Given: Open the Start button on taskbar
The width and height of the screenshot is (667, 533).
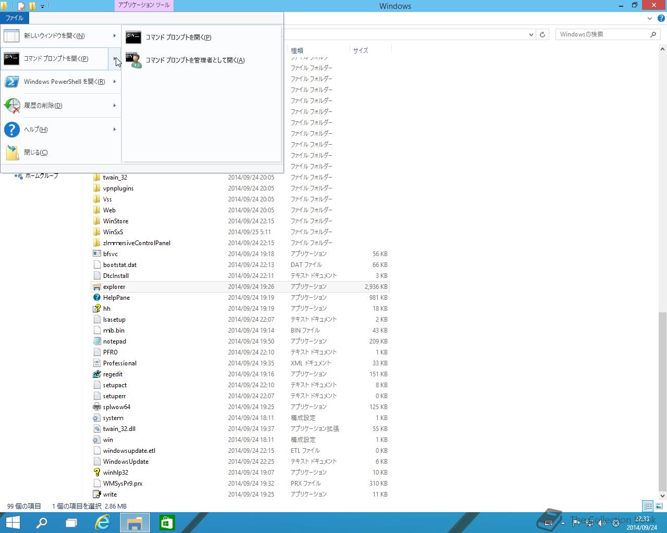Looking at the screenshot, I should (x=13, y=523).
